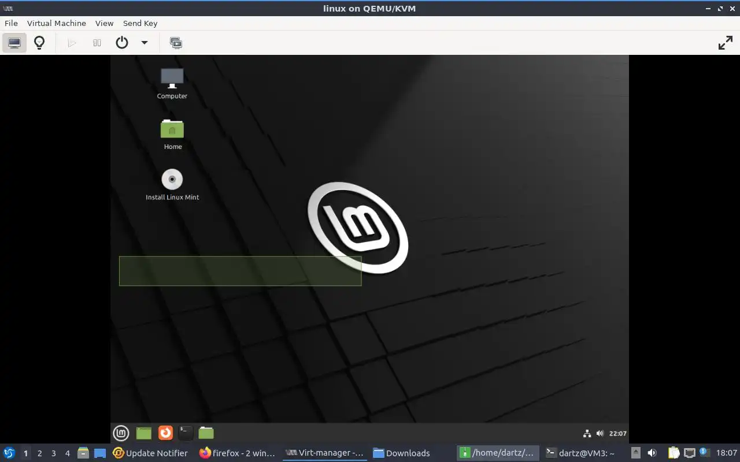The image size is (740, 462).
Task: Open Downloads taskbar window
Action: [x=401, y=453]
